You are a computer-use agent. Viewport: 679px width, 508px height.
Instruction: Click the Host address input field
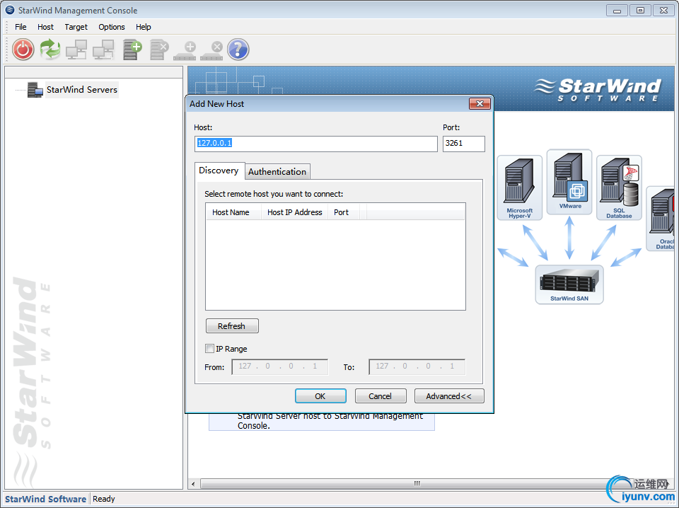315,144
